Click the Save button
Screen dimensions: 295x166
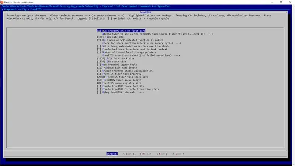click(x=162, y=154)
